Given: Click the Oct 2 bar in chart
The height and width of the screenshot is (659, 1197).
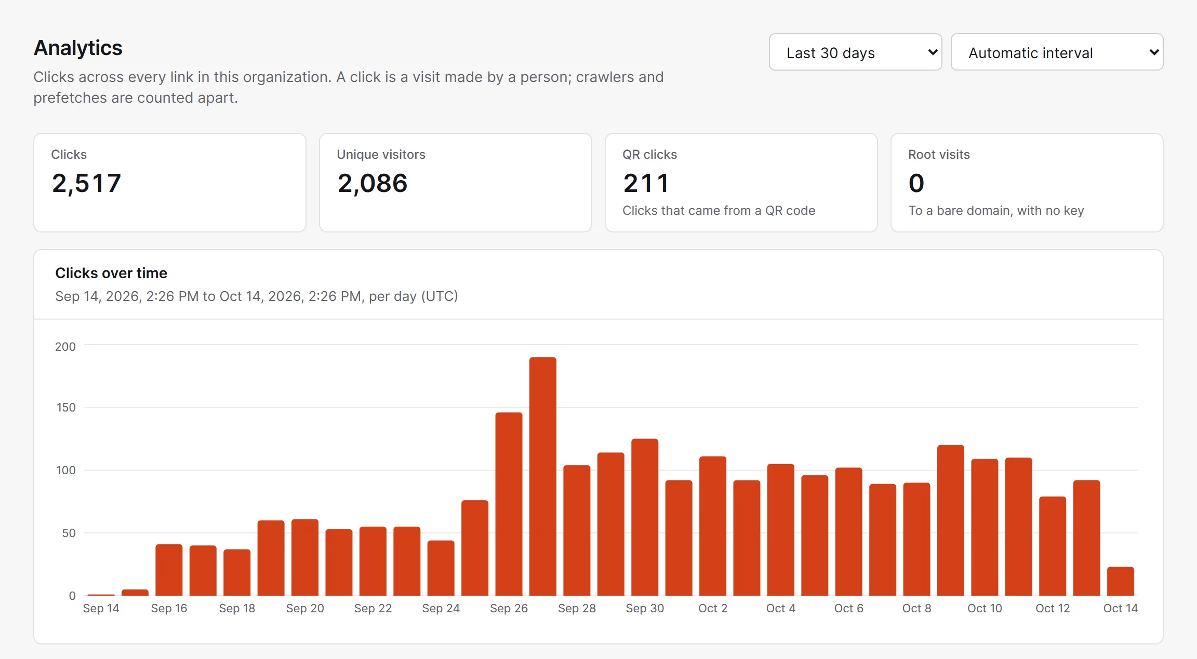Looking at the screenshot, I should 713,526.
